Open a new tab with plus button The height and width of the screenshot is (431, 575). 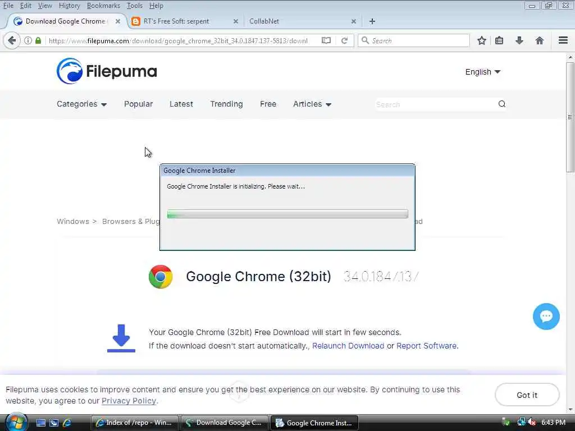(x=372, y=21)
